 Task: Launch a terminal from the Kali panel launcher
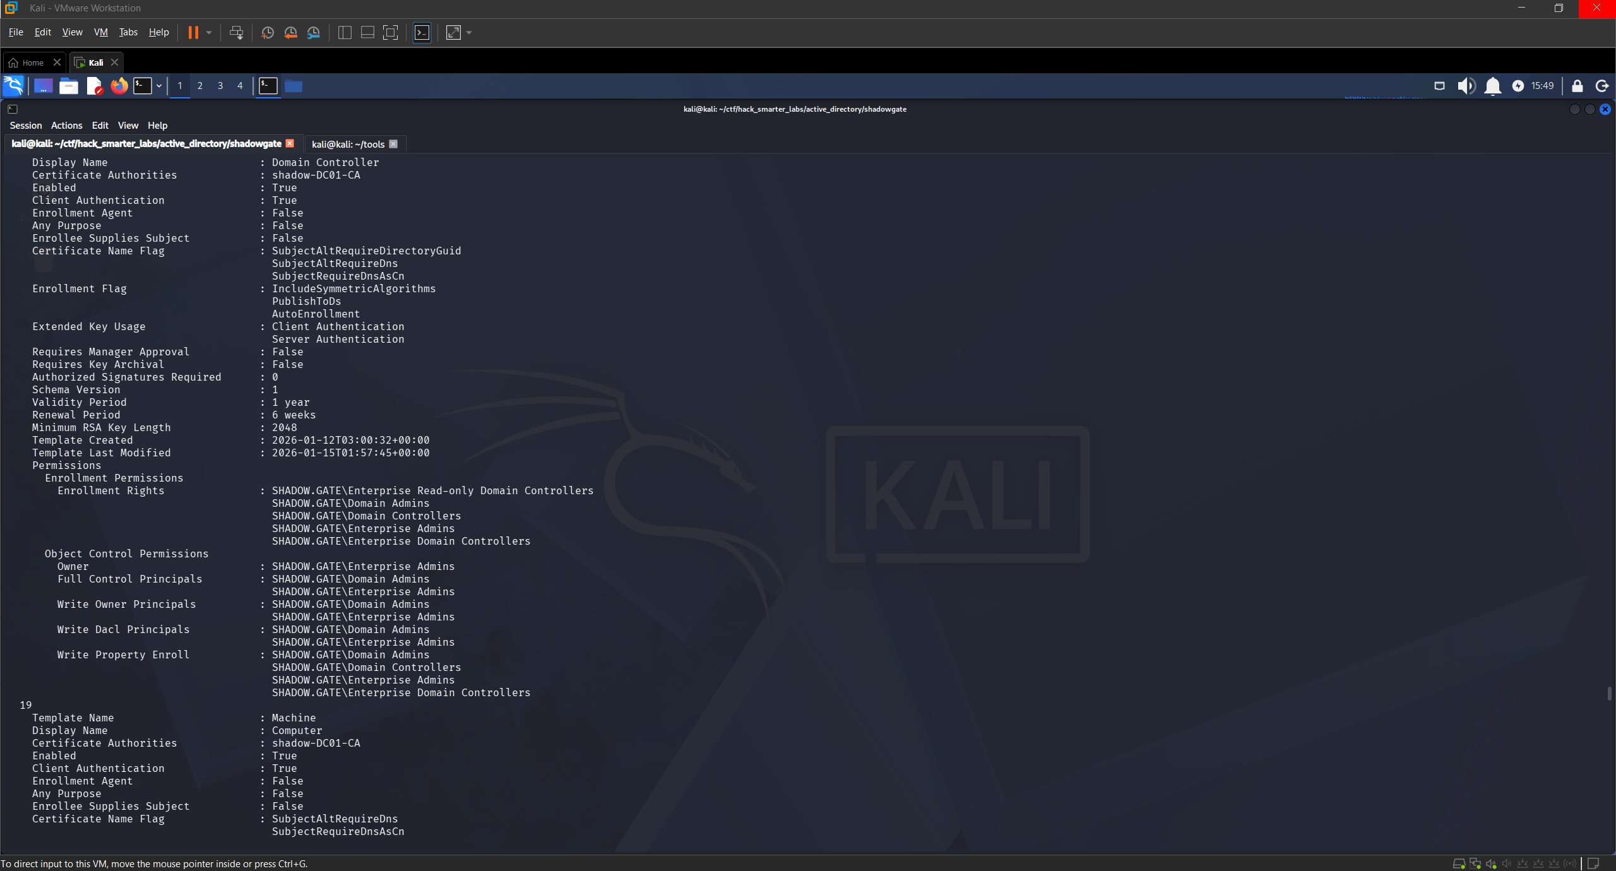pos(143,86)
